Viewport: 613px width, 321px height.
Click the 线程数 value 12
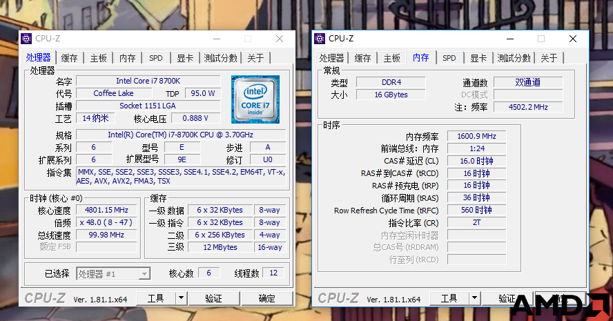coord(273,273)
